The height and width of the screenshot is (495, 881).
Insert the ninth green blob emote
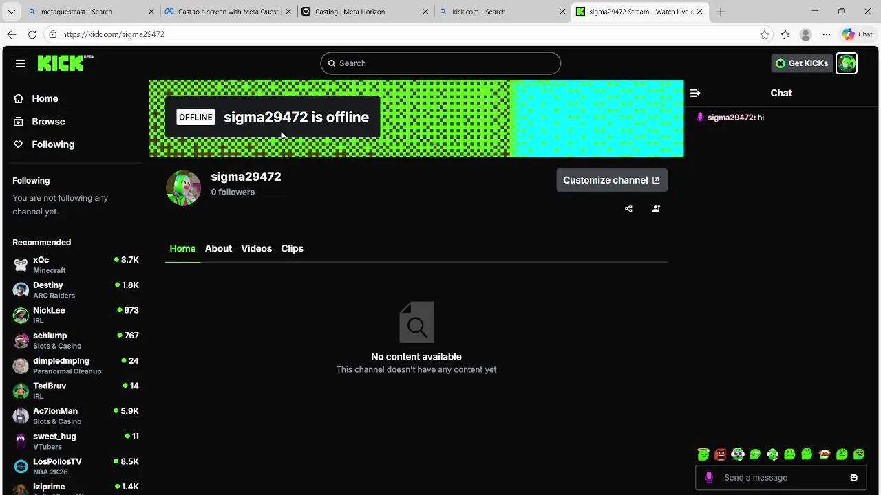coord(842,454)
